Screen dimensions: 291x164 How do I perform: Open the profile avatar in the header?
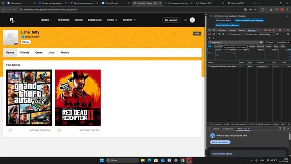(x=192, y=20)
